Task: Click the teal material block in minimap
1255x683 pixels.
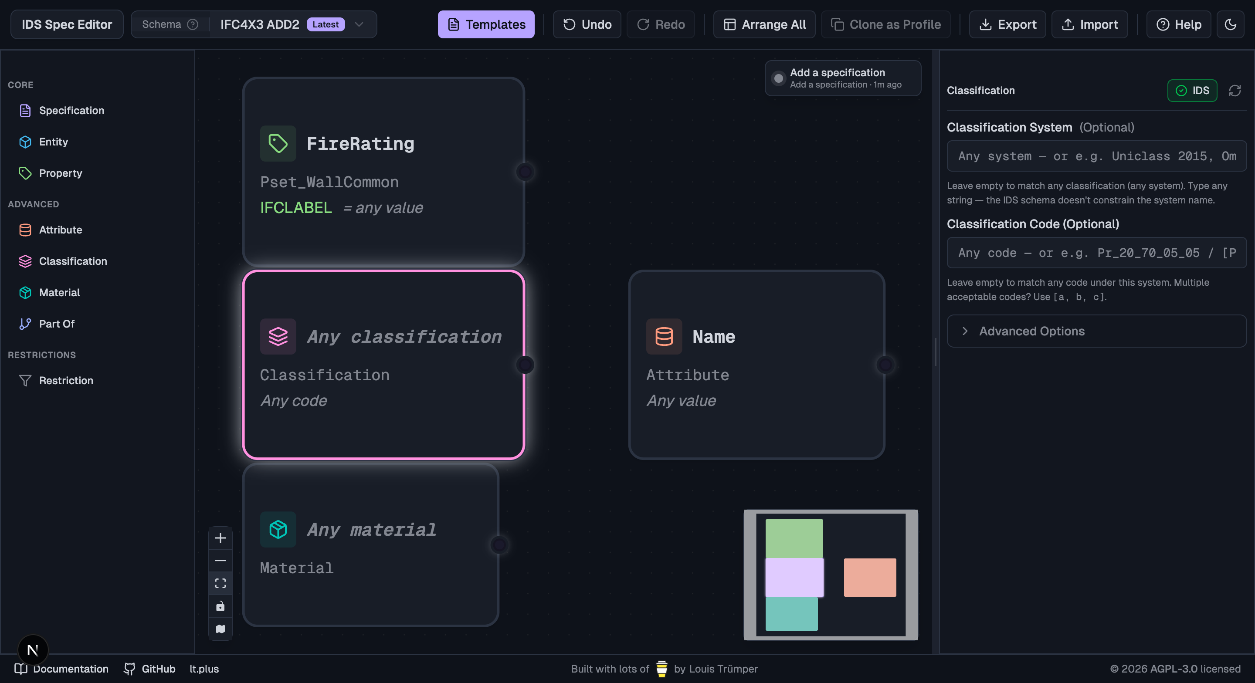Action: coord(791,614)
